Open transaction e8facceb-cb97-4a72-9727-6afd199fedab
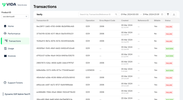This screenshot has width=183, height=100. click(x=55, y=85)
